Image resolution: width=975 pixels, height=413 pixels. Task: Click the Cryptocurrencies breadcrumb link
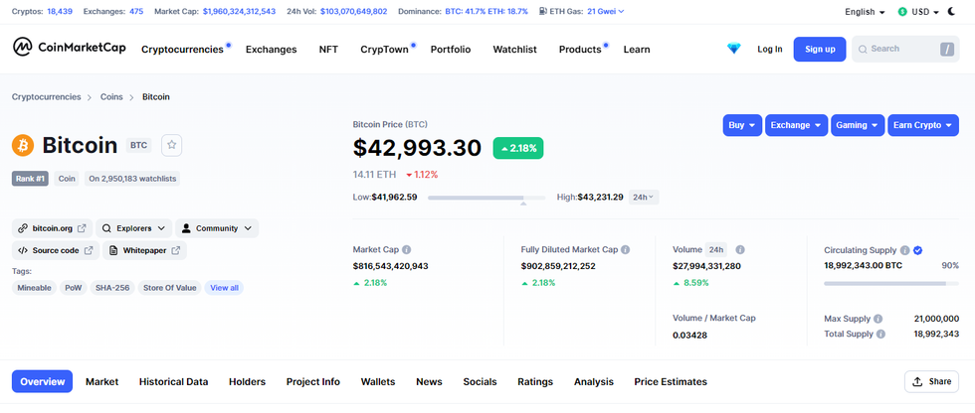[x=47, y=96]
